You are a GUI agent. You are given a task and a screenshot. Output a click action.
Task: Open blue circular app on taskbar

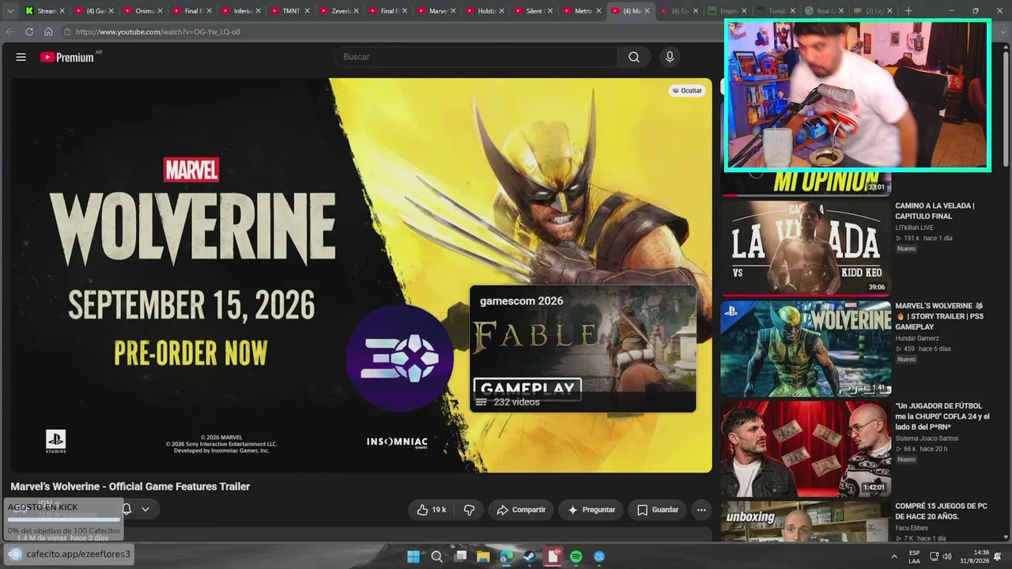pos(599,556)
